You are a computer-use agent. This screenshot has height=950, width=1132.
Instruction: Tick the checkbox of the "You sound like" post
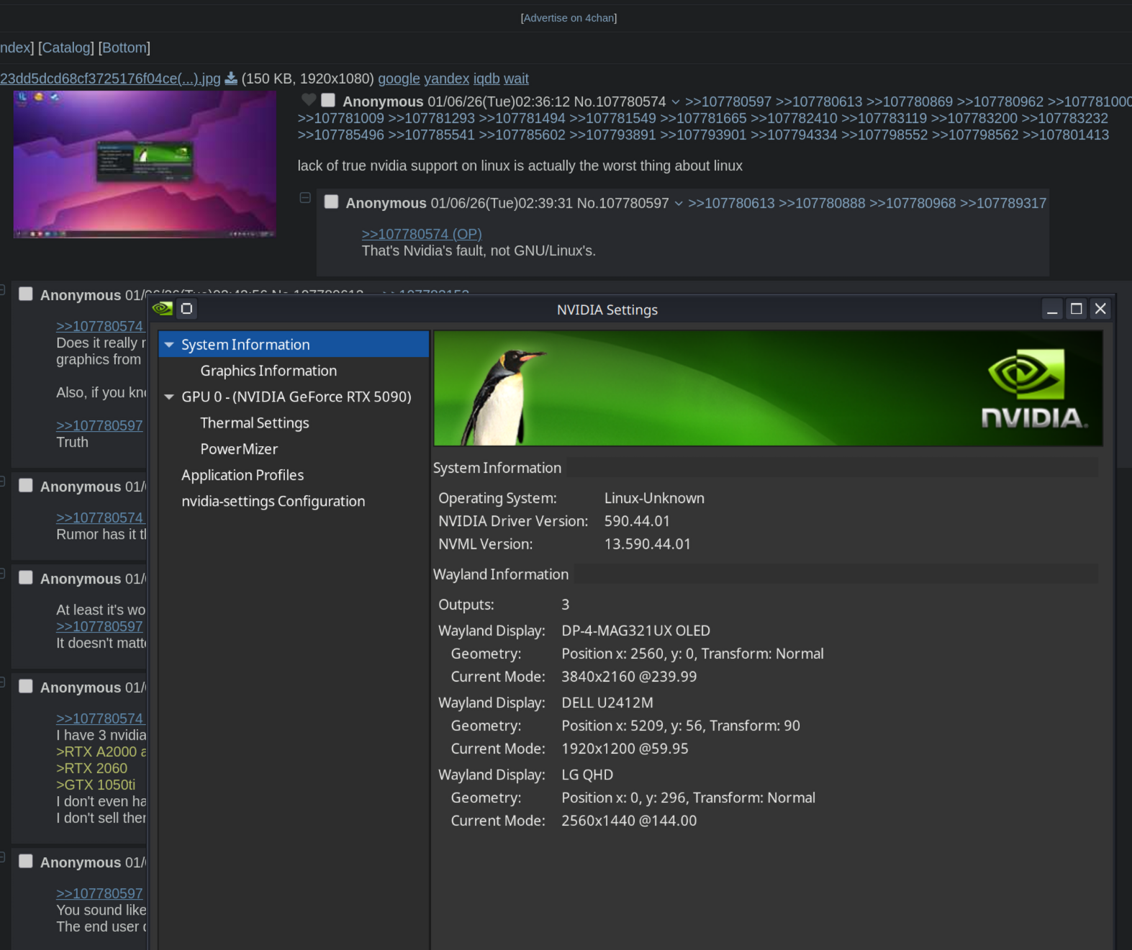point(26,861)
